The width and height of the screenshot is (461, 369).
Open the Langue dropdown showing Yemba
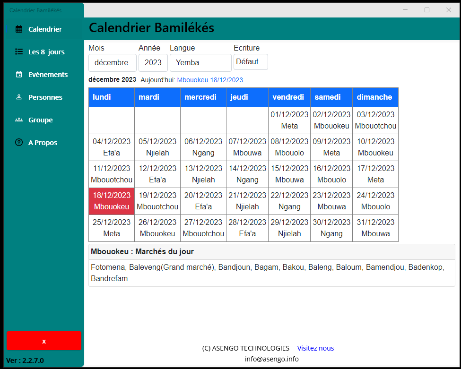(x=200, y=62)
